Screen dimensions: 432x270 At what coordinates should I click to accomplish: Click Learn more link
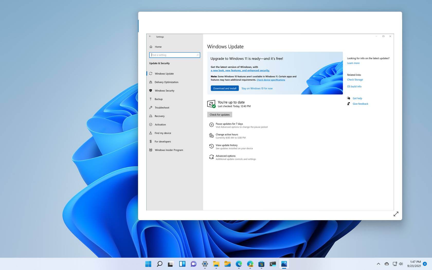pyautogui.click(x=353, y=63)
